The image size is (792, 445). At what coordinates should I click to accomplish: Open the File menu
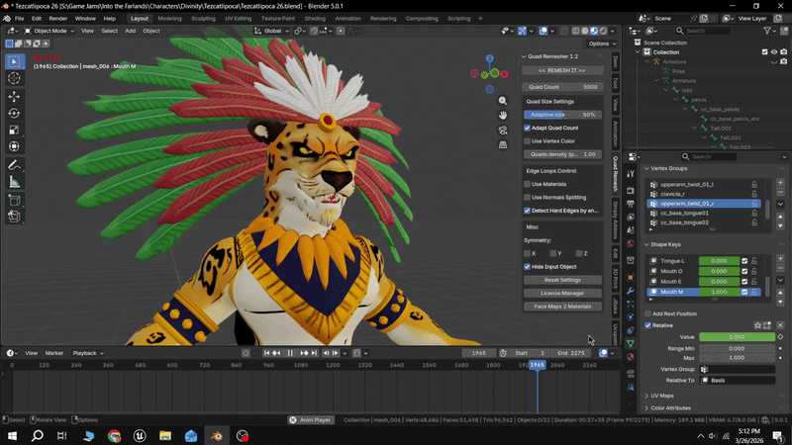click(19, 18)
